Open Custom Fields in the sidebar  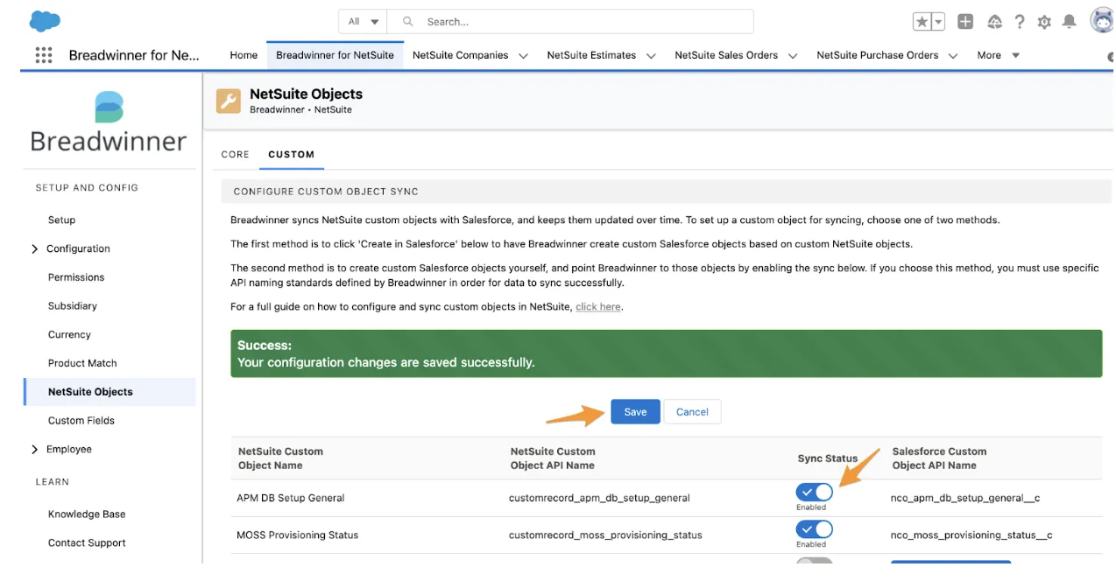click(81, 421)
